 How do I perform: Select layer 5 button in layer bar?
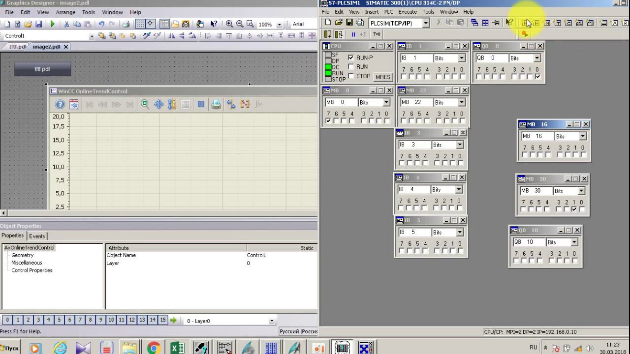click(59, 320)
